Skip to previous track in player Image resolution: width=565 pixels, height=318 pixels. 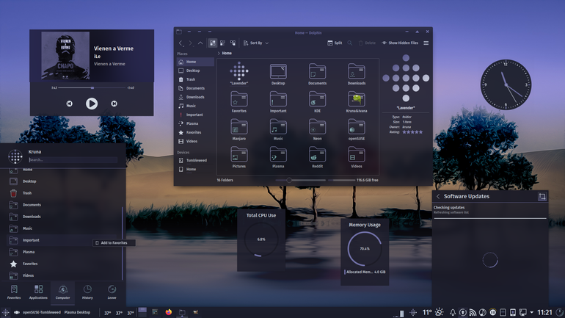(x=69, y=104)
